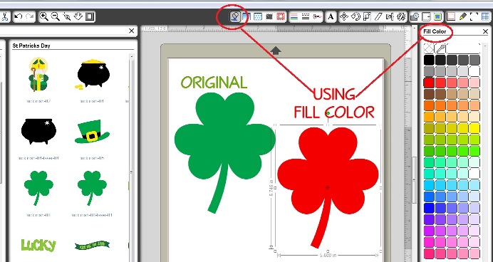Click the Cut scissors icon
Viewport: 493px width, 262px height.
(x=4, y=16)
